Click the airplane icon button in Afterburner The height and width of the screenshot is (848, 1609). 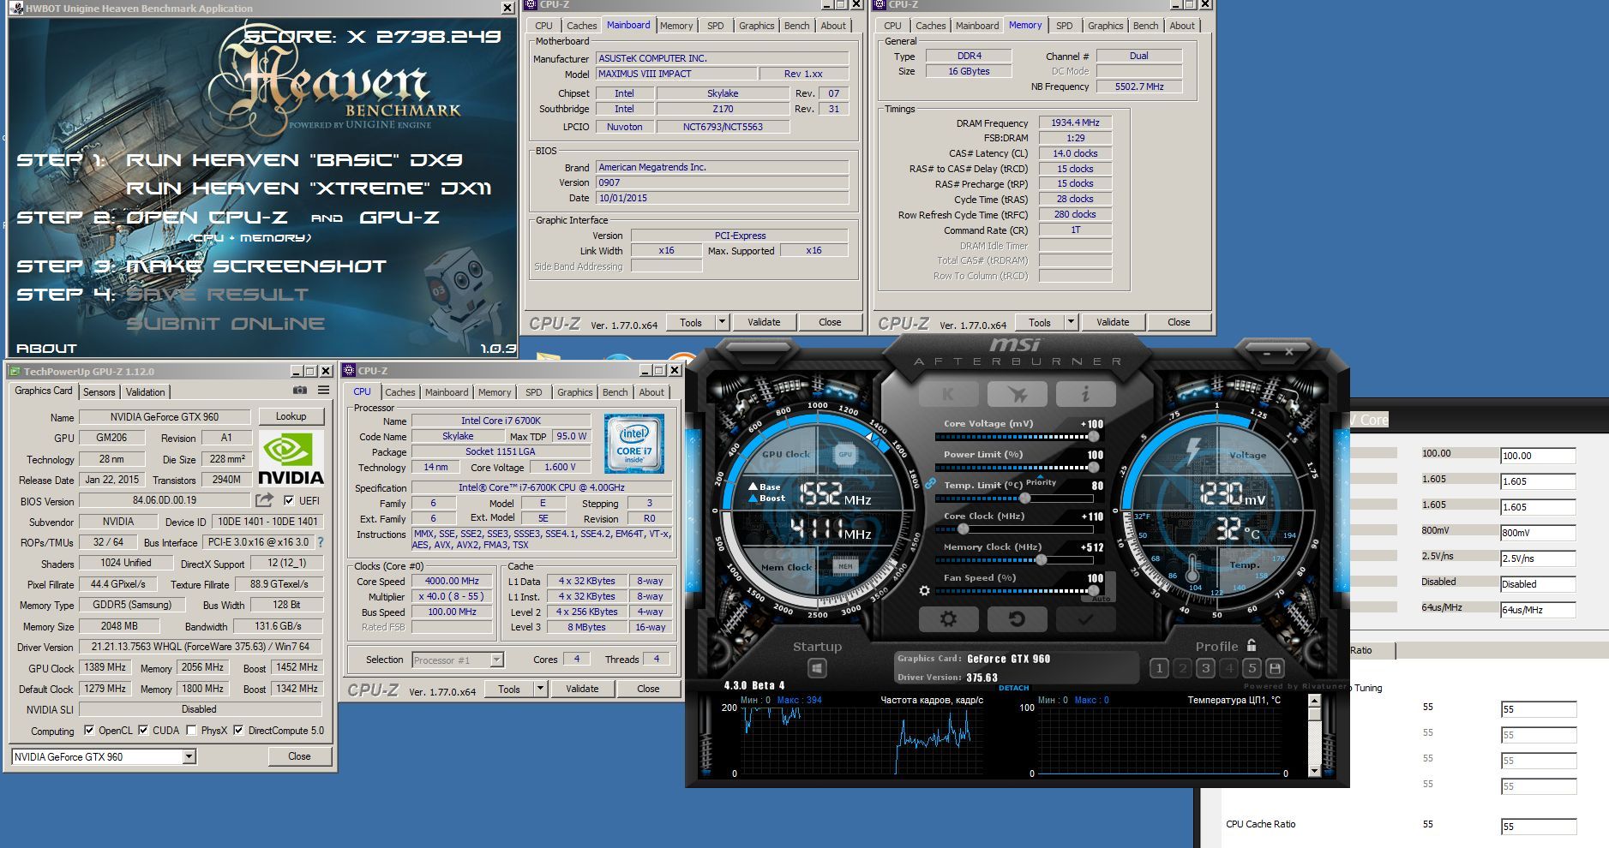coord(1017,394)
